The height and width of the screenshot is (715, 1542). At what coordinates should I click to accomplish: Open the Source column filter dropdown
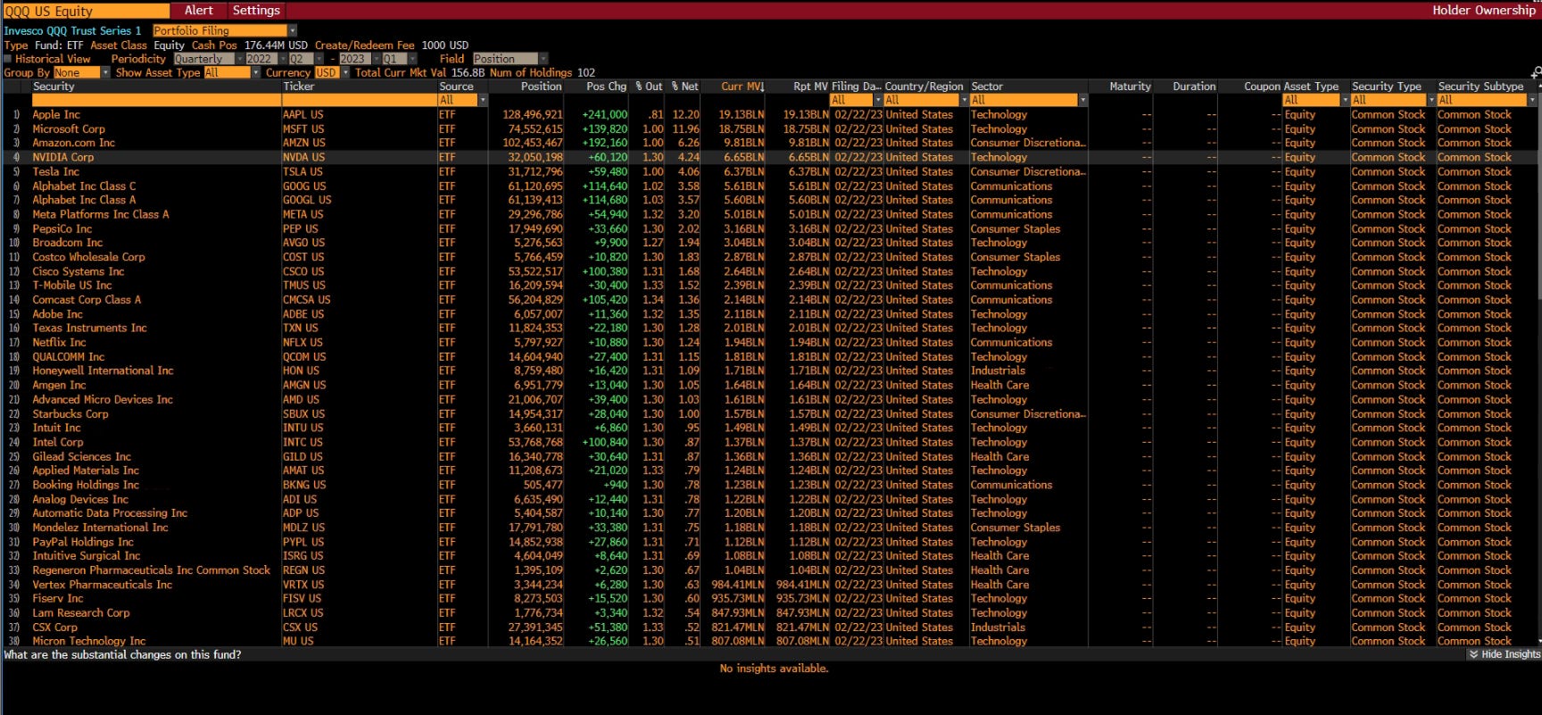pos(462,100)
